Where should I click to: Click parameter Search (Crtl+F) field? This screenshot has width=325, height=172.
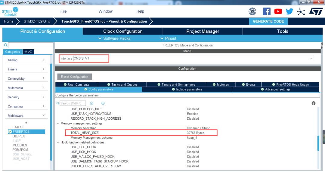pos(73,103)
